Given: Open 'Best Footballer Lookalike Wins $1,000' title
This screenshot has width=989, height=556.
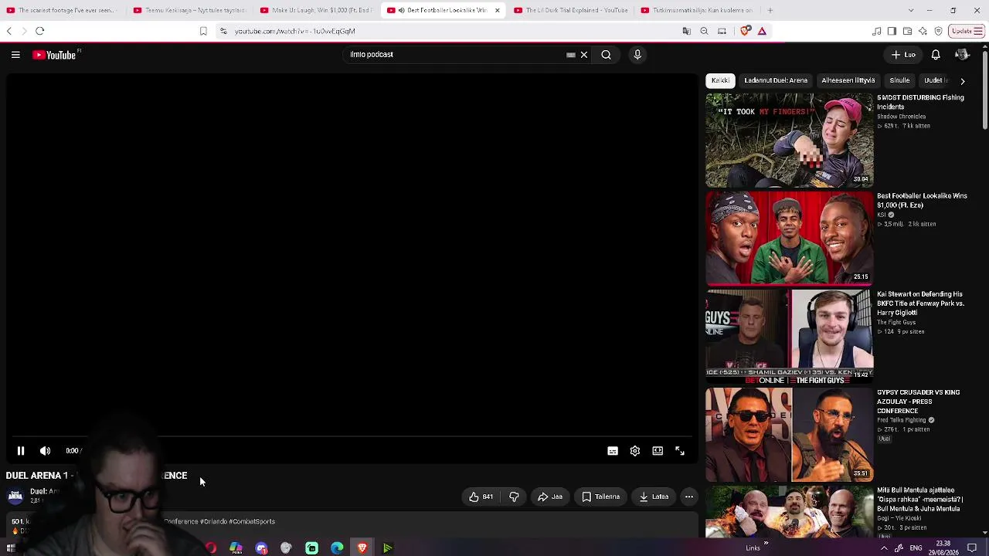Looking at the screenshot, I should click(922, 201).
